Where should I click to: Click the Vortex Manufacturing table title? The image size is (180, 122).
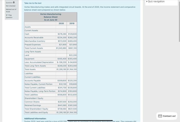point(51,14)
